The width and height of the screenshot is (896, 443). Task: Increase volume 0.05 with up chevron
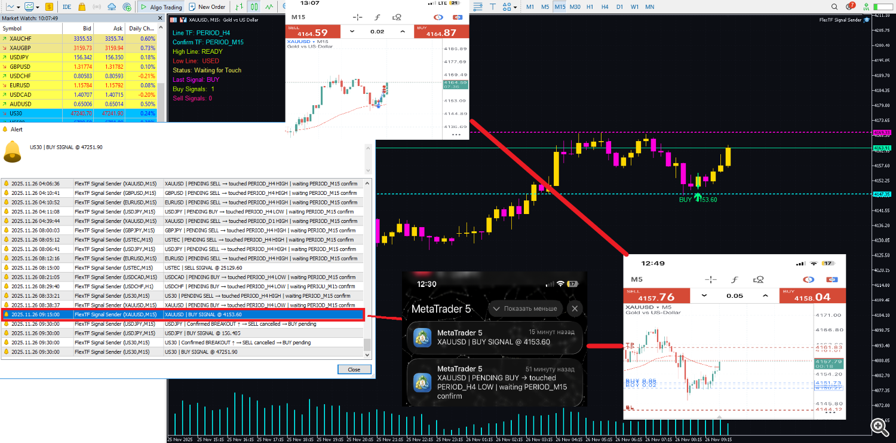765,295
